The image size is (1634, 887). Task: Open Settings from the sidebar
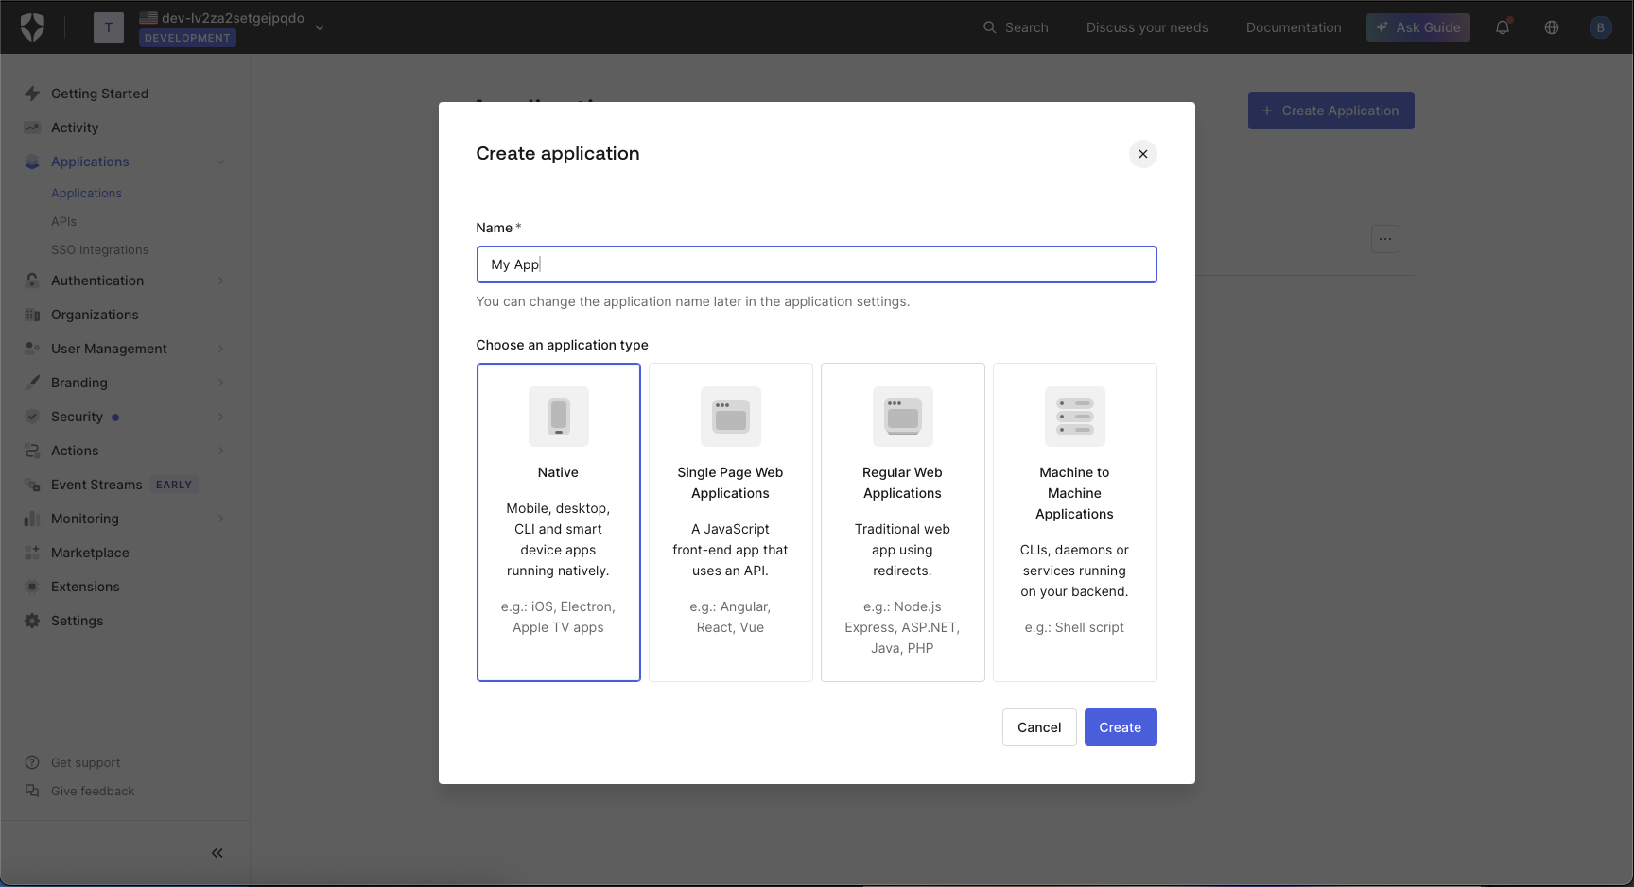pos(78,620)
